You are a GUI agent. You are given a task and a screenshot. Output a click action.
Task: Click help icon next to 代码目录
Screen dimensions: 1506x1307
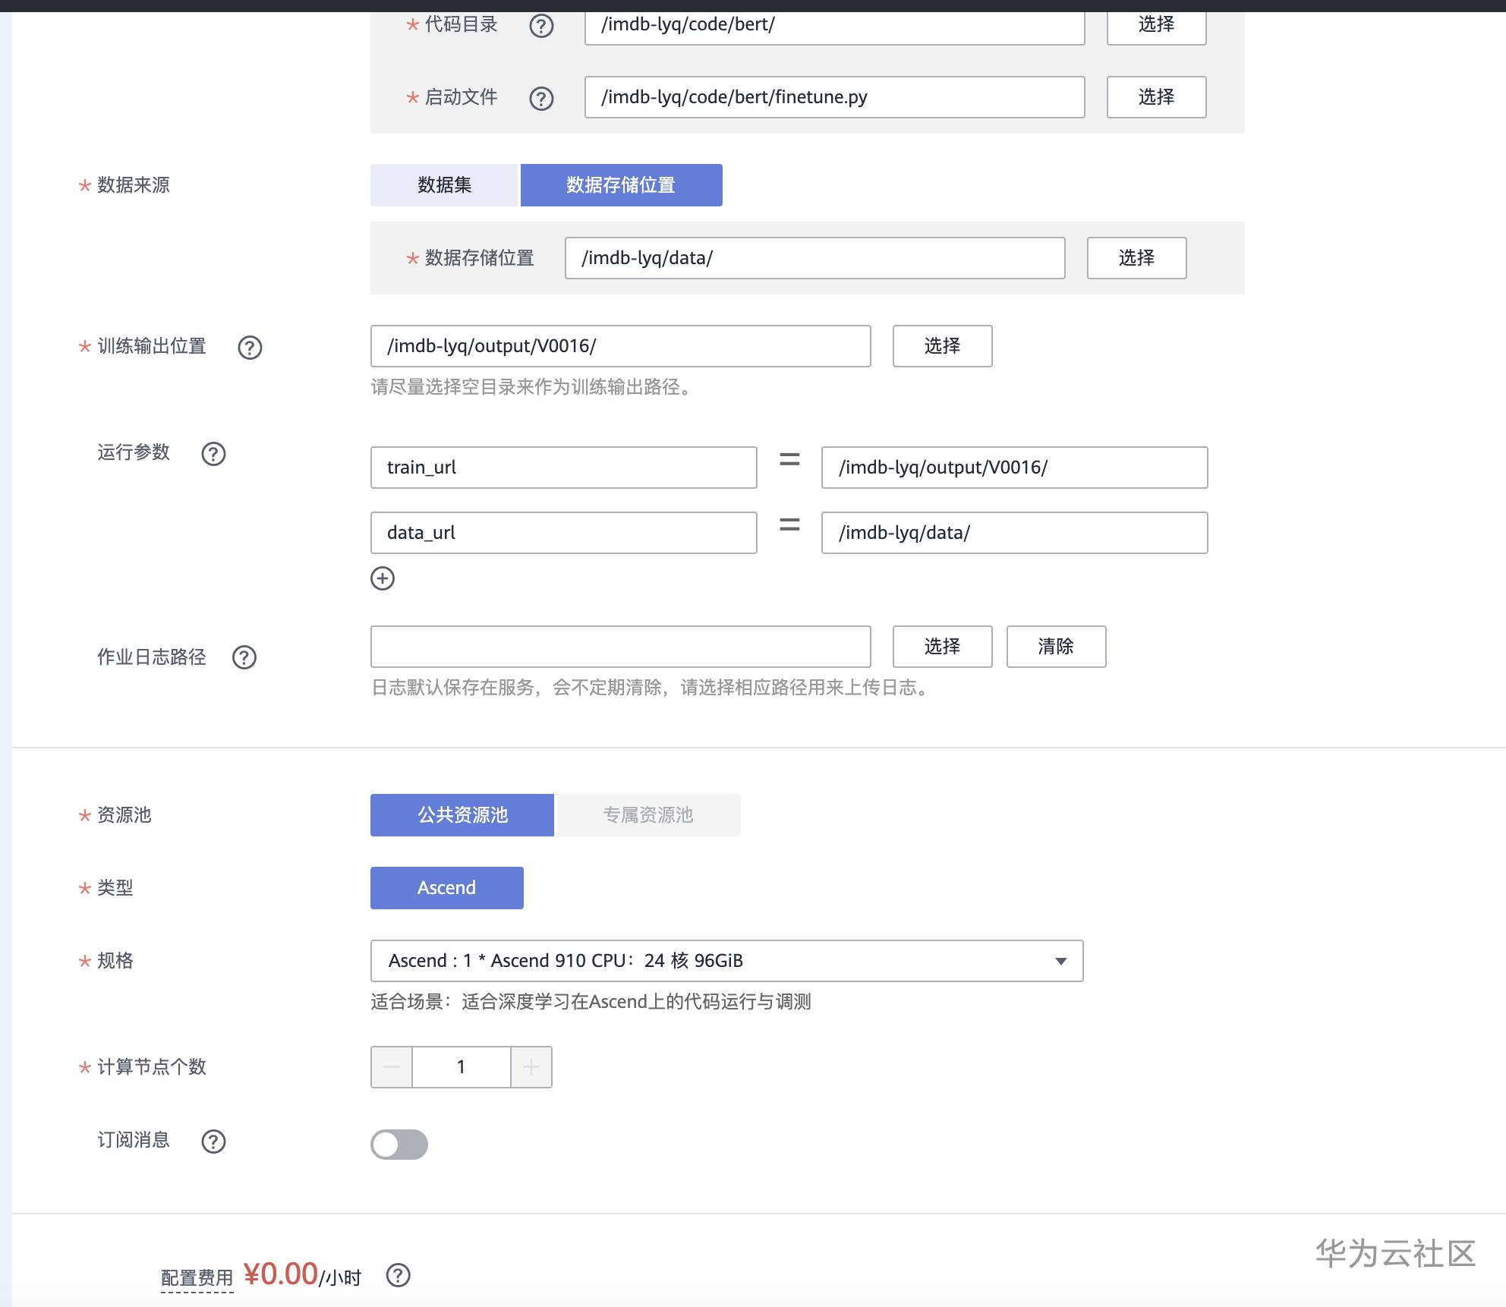pyautogui.click(x=541, y=26)
